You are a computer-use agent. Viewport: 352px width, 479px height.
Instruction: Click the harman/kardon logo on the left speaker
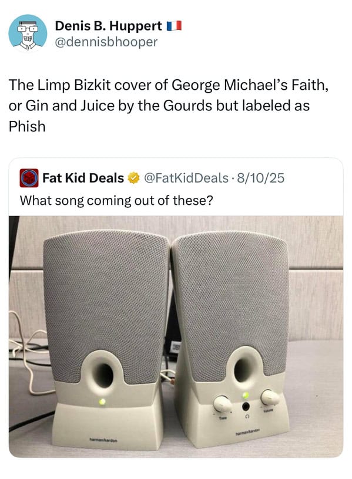[x=103, y=440]
